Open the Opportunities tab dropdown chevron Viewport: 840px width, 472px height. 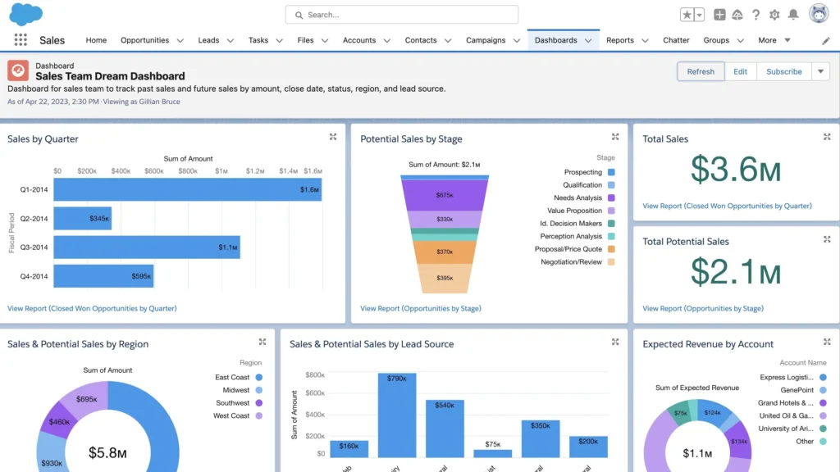coord(182,39)
